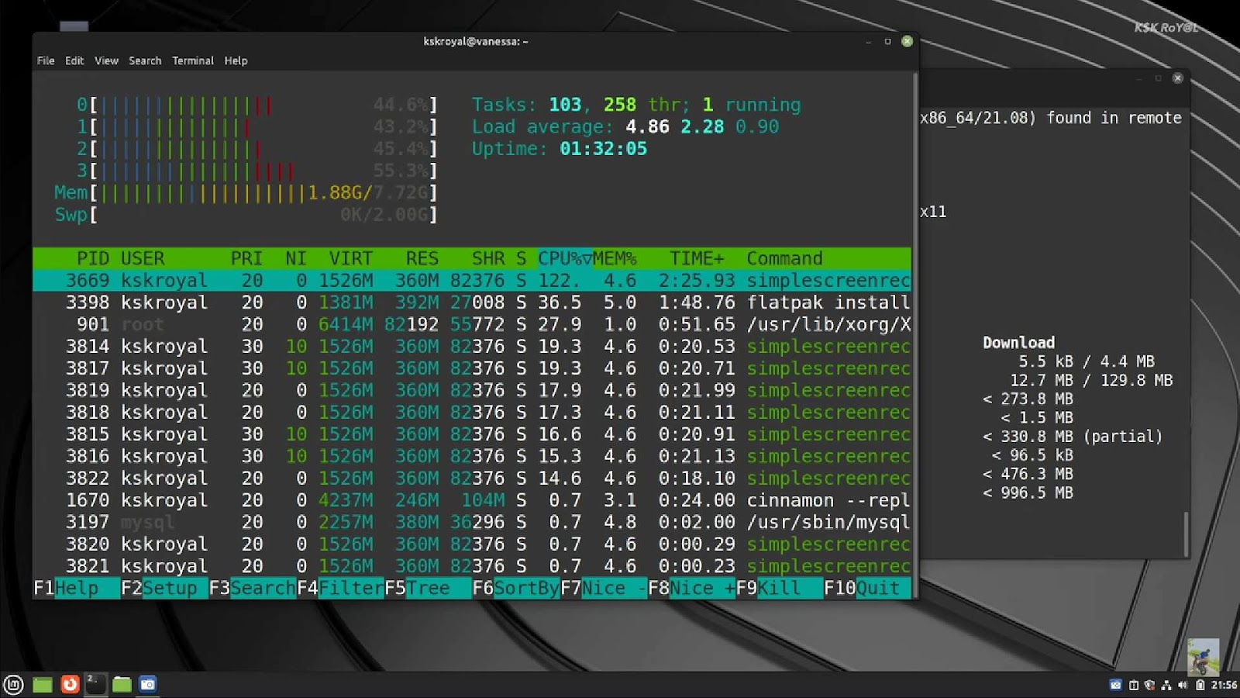This screenshot has width=1240, height=698.
Task: Open the Search menu in terminal
Action: coord(145,60)
